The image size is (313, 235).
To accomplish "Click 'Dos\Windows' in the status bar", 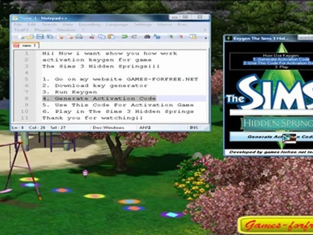I will tap(108, 128).
